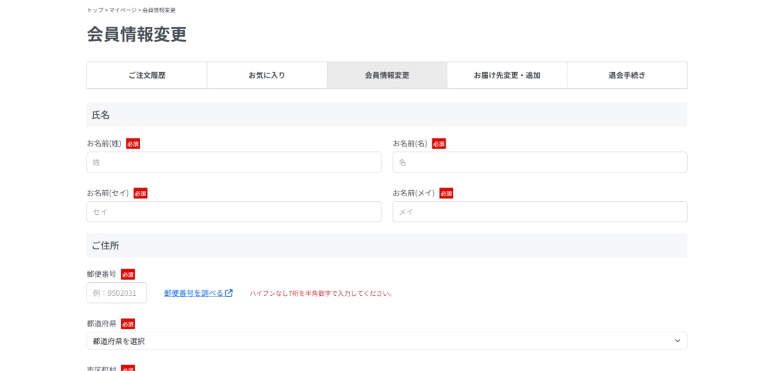Focus the 郵便番号 postal code field

(117, 293)
